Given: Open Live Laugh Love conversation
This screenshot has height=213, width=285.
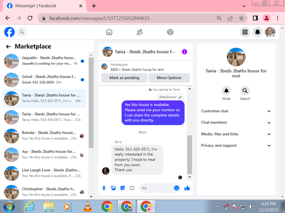Looking at the screenshot, I should click(x=44, y=173).
